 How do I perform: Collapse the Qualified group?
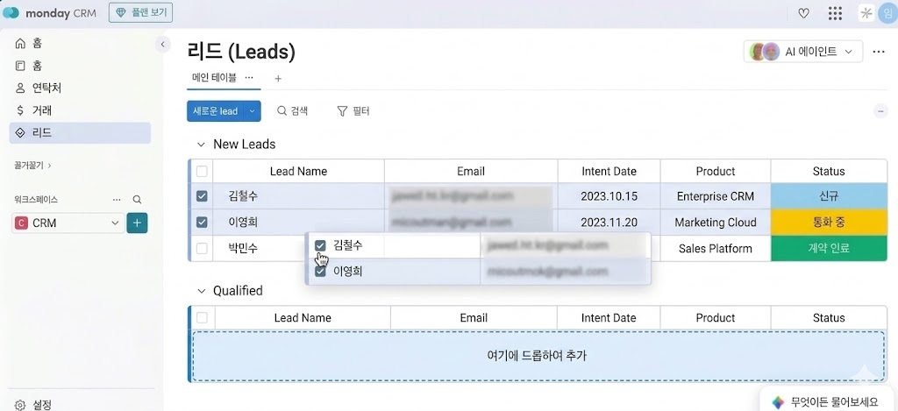(x=201, y=291)
